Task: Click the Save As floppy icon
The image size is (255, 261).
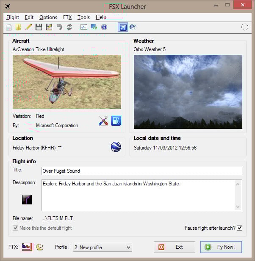Action: (x=49, y=27)
